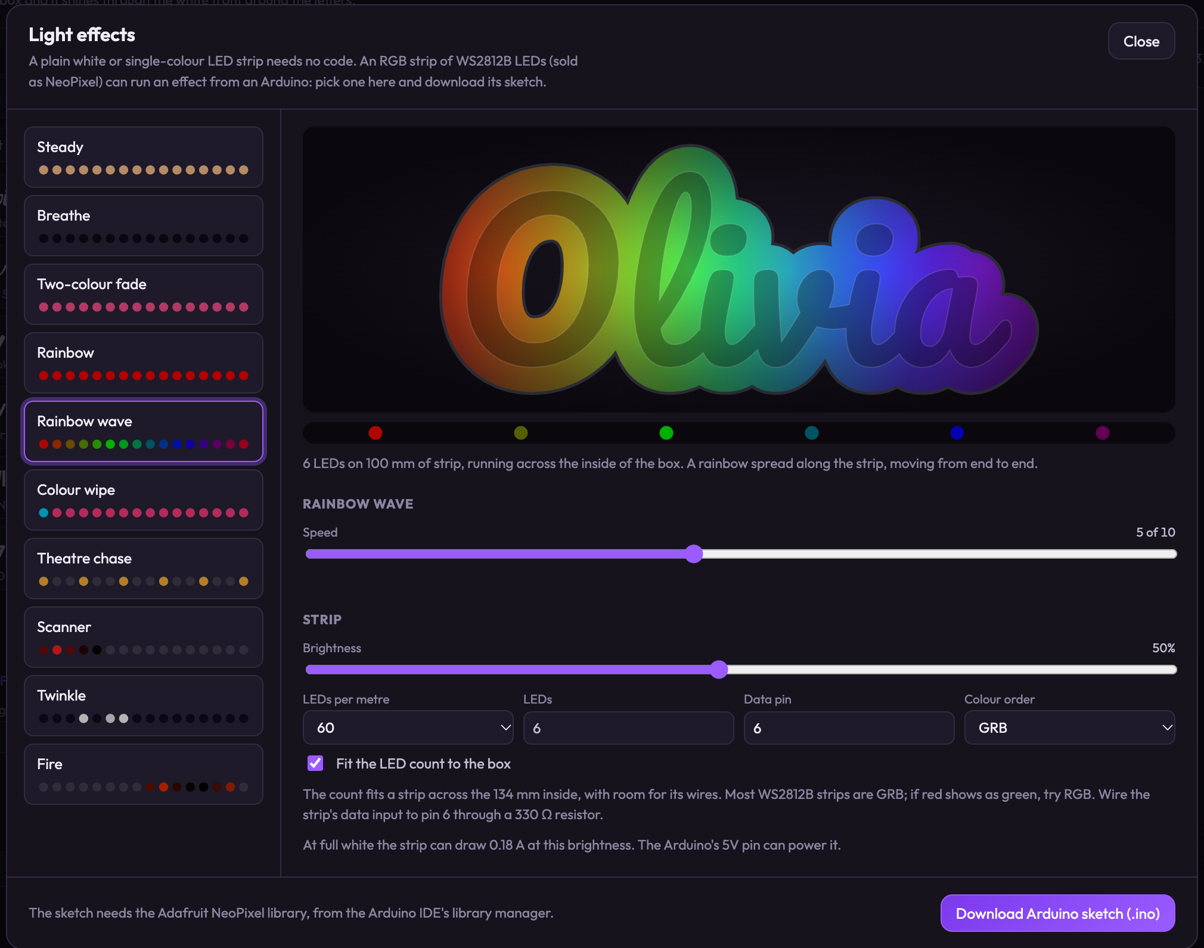Image resolution: width=1204 pixels, height=948 pixels.
Task: Click the red LED dot in the strip preview
Action: pos(376,433)
